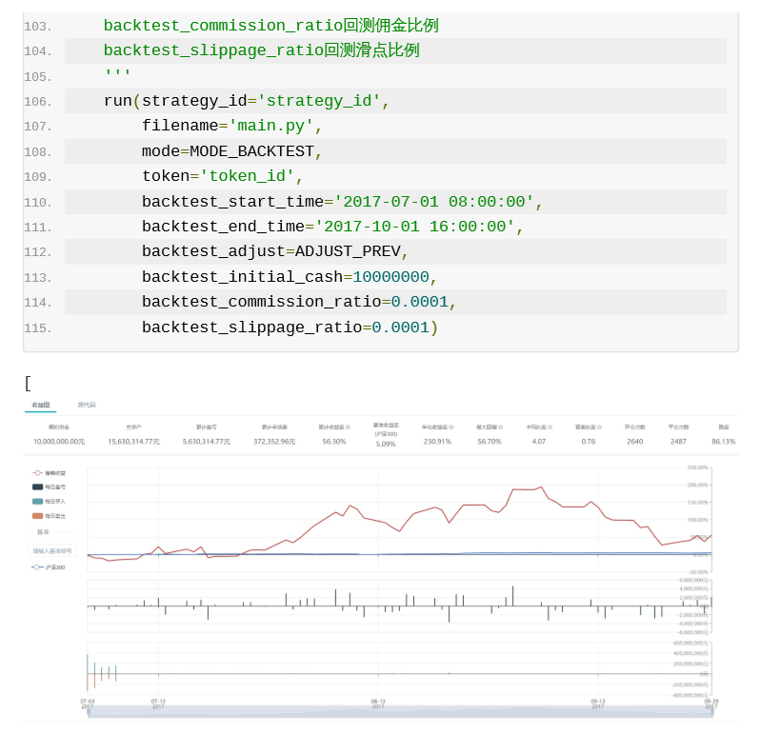
Task: Toggle the 策略收益 legend line
Action: (49, 472)
